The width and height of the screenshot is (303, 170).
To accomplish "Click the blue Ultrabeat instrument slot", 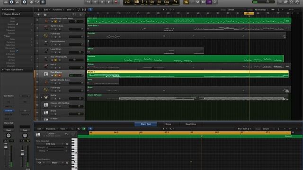I will pos(9,110).
